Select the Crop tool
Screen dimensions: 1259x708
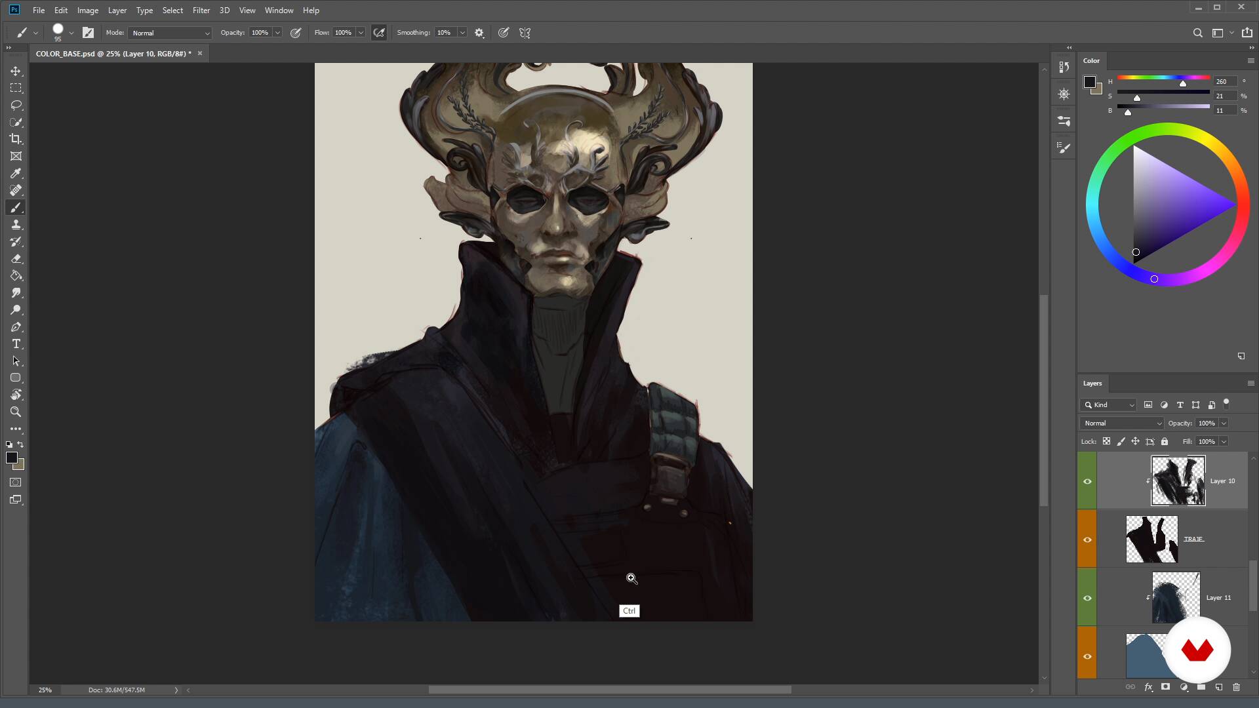16,139
